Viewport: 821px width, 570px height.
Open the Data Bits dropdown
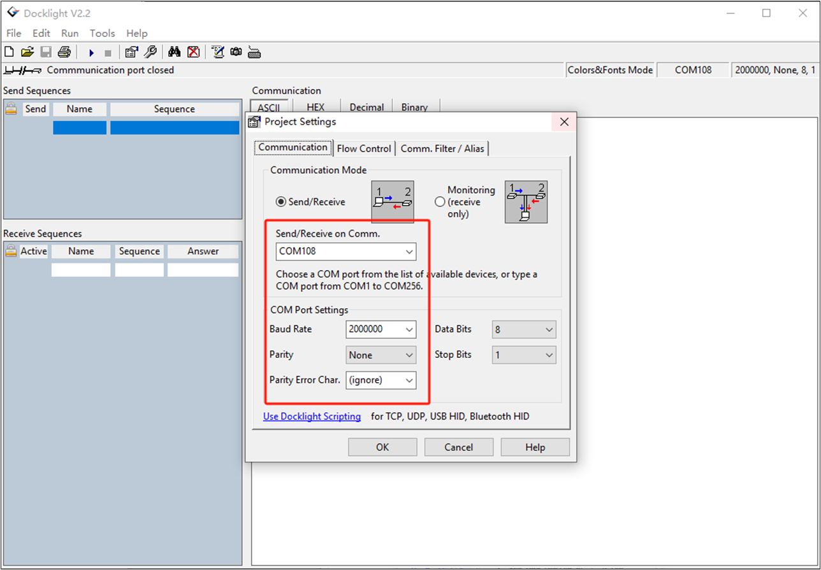click(549, 329)
